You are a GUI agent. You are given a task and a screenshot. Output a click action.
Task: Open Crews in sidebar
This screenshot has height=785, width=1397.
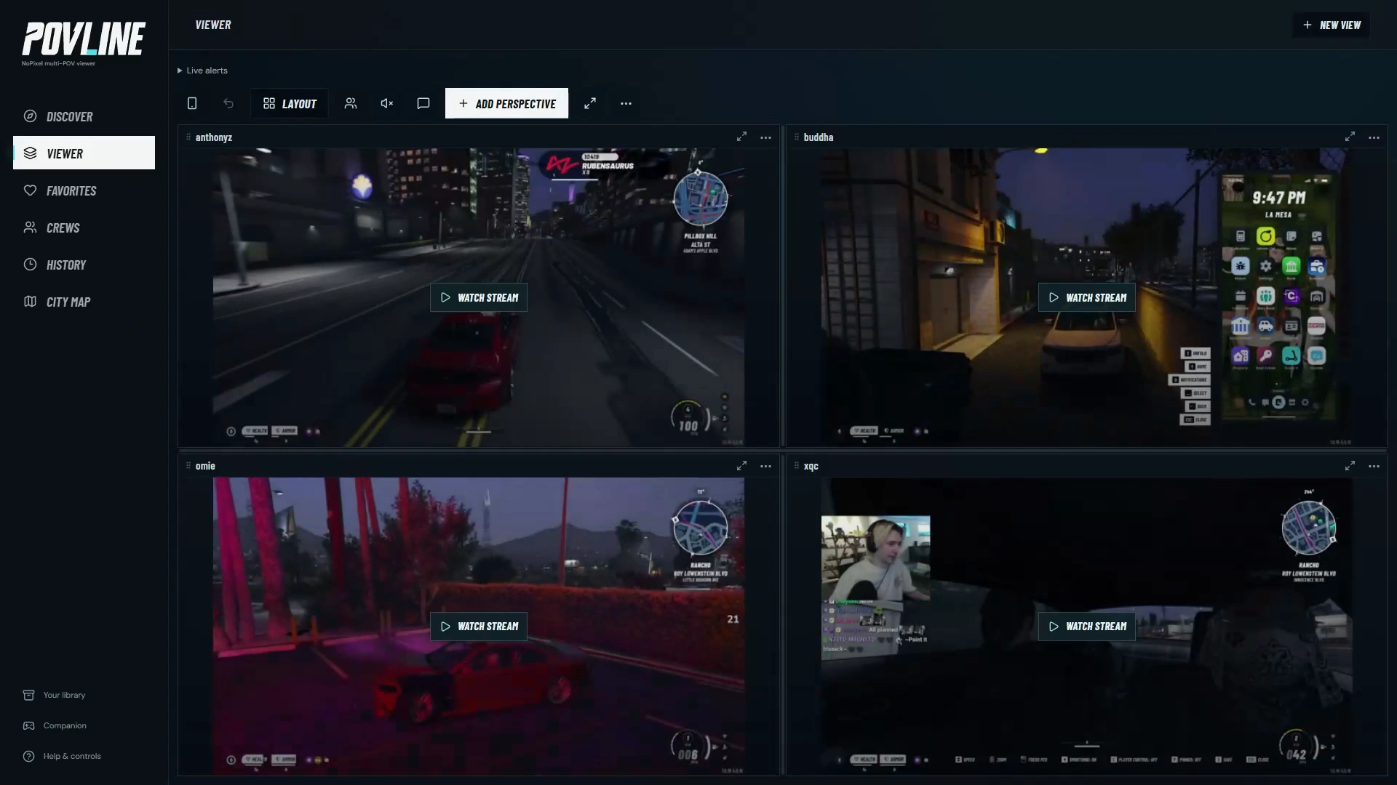(84, 228)
